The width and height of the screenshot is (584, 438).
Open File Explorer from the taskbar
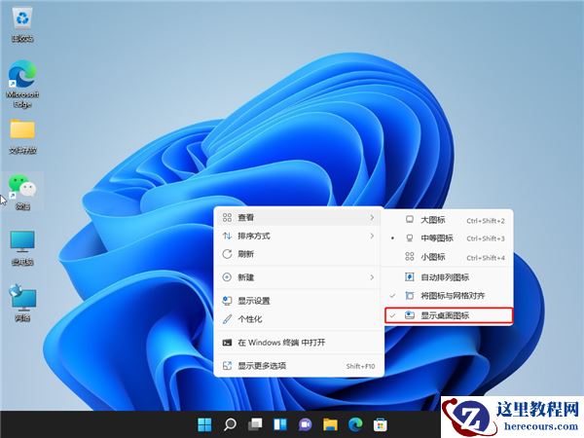click(x=330, y=424)
